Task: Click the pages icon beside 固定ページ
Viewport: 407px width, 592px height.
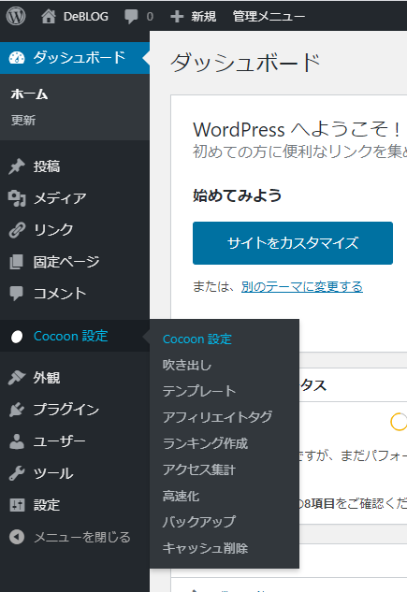Action: 17,262
